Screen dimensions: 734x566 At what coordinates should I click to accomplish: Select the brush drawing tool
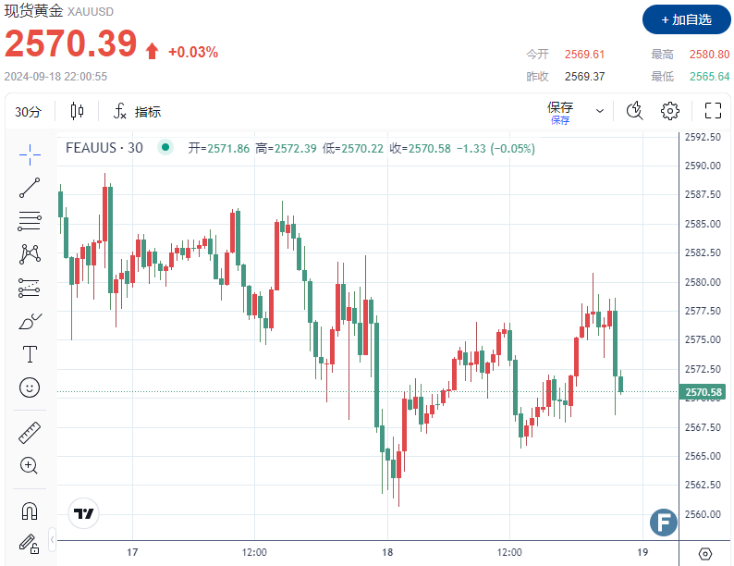point(30,321)
